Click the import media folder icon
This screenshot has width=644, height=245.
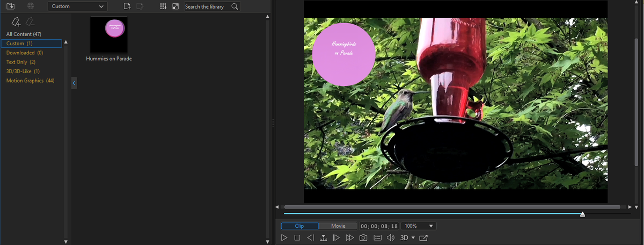tap(11, 6)
